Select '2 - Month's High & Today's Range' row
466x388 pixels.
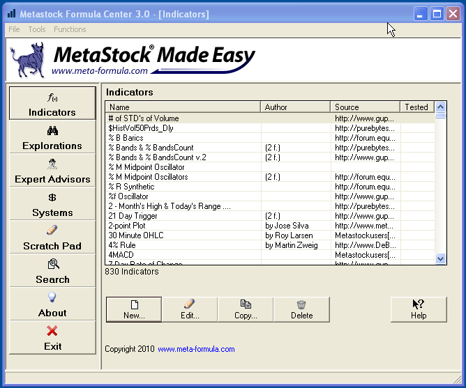click(x=270, y=206)
